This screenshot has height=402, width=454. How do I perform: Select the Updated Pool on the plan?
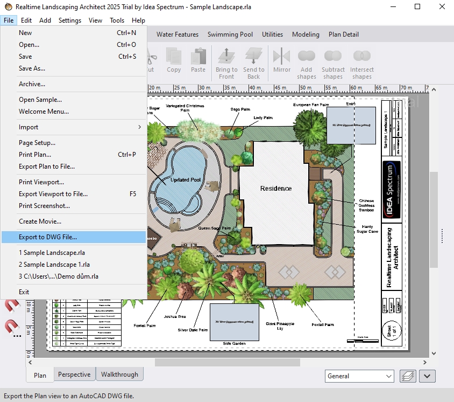point(181,180)
